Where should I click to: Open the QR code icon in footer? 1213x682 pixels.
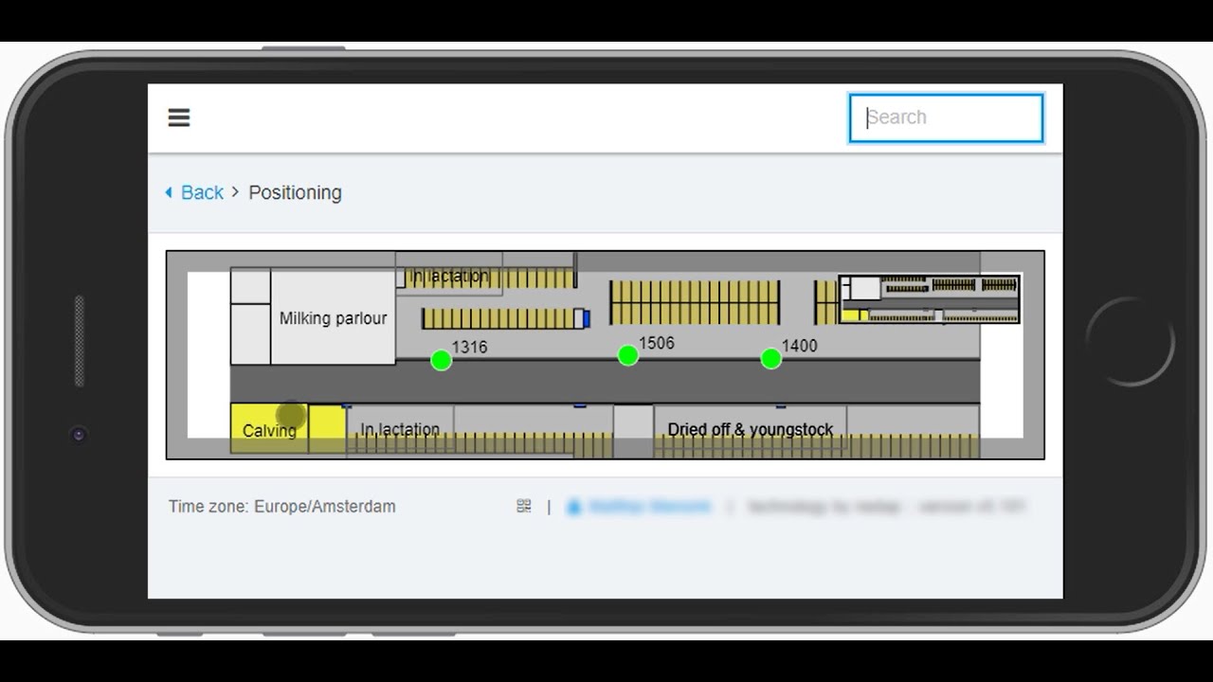coord(524,507)
